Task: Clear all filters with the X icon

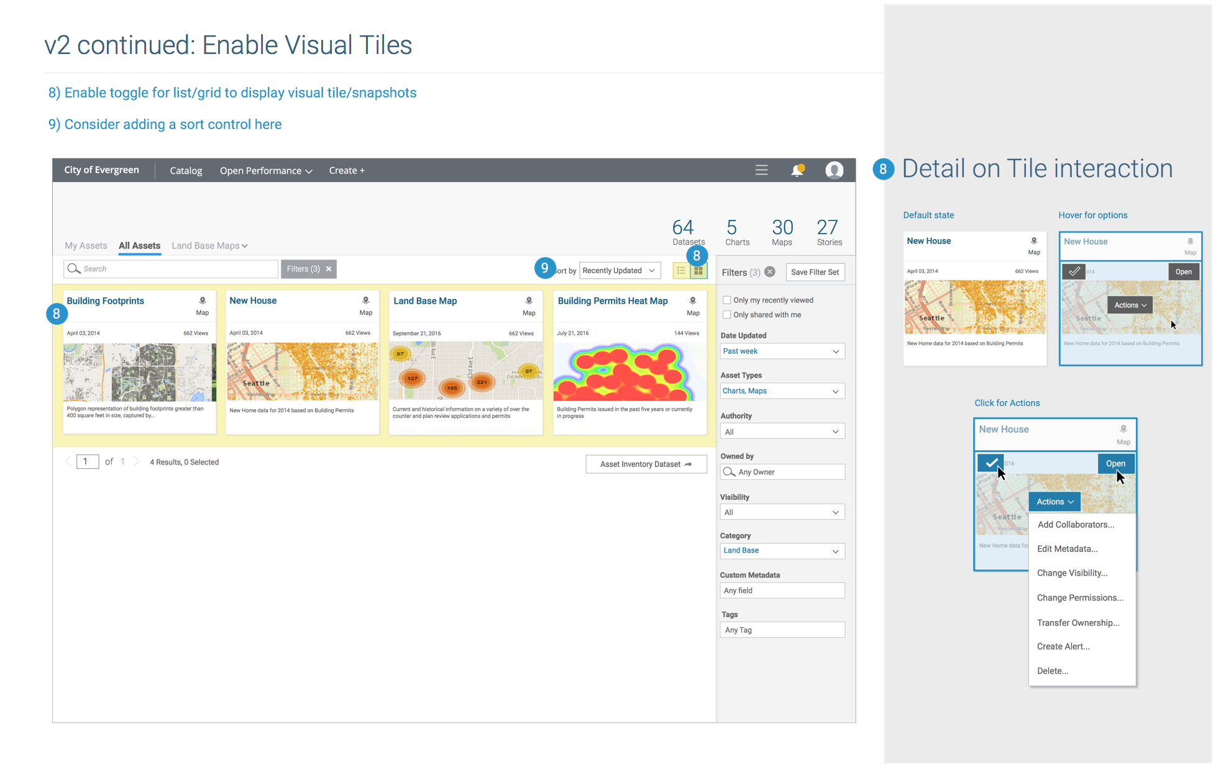Action: click(x=770, y=272)
